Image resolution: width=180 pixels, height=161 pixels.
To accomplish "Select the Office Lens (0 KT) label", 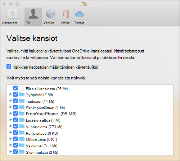I will tap(41, 139).
